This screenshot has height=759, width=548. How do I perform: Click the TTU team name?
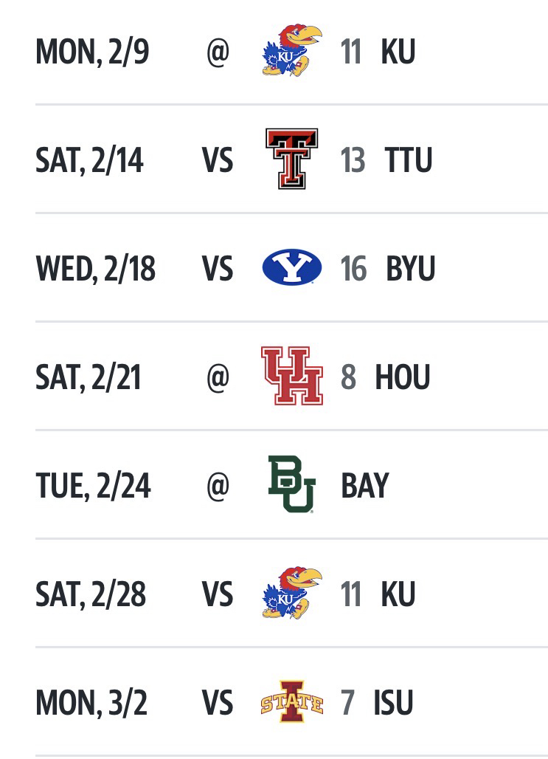(x=408, y=159)
